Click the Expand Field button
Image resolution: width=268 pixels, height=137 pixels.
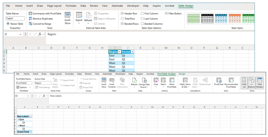tap(67, 80)
